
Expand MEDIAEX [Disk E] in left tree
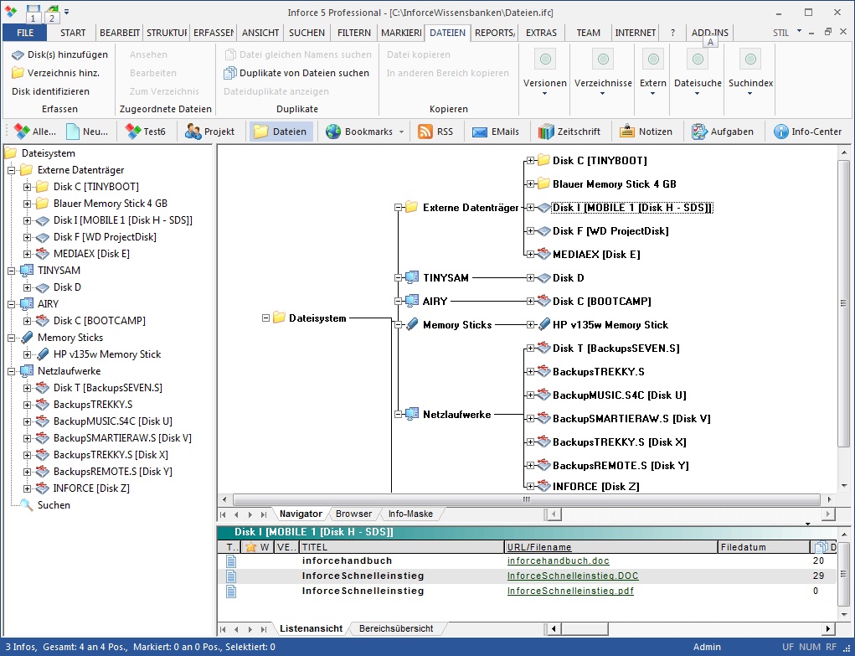(27, 255)
